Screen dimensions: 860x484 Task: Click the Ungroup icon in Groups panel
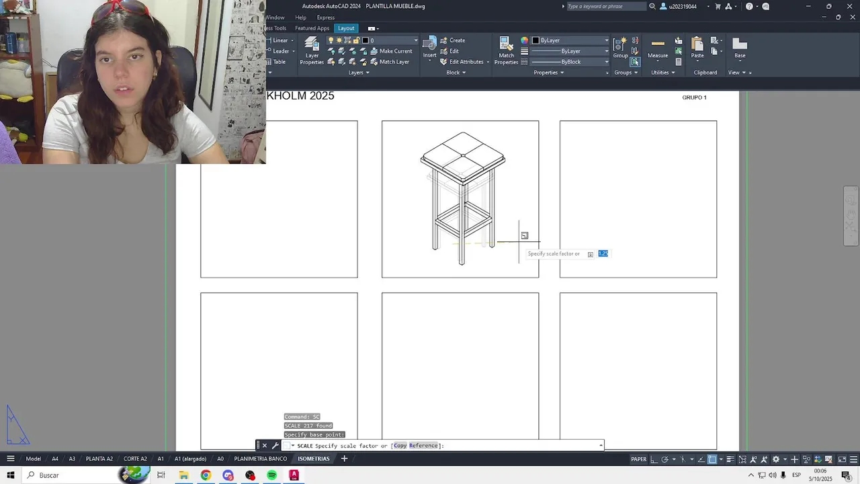pyautogui.click(x=635, y=40)
